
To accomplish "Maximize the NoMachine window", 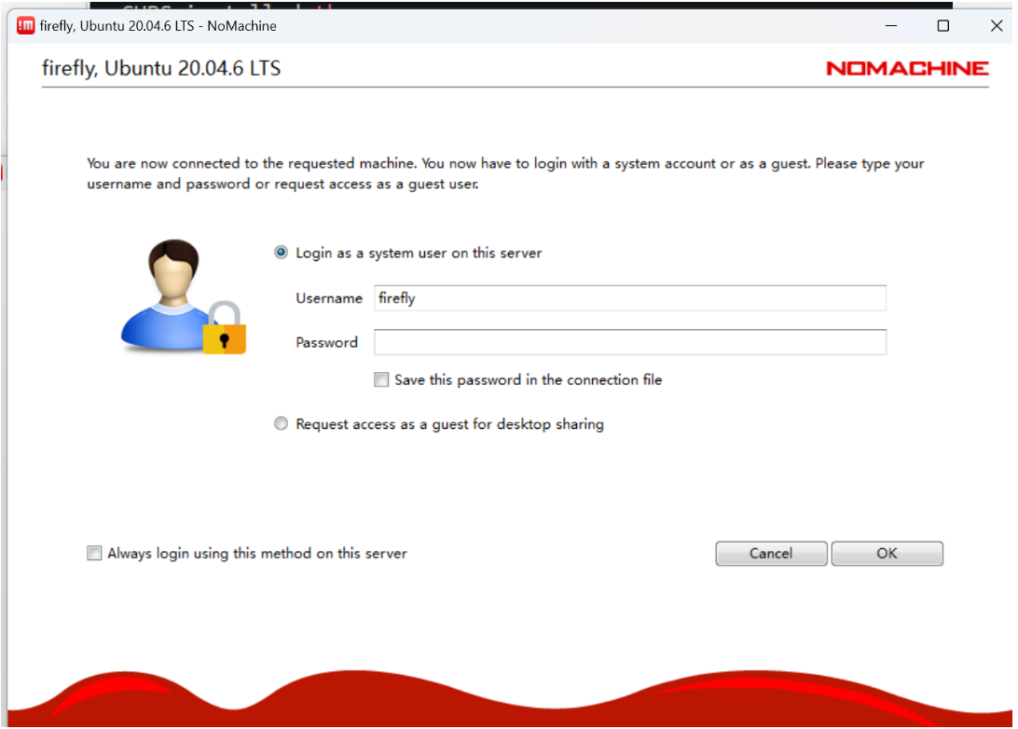I will click(x=942, y=25).
